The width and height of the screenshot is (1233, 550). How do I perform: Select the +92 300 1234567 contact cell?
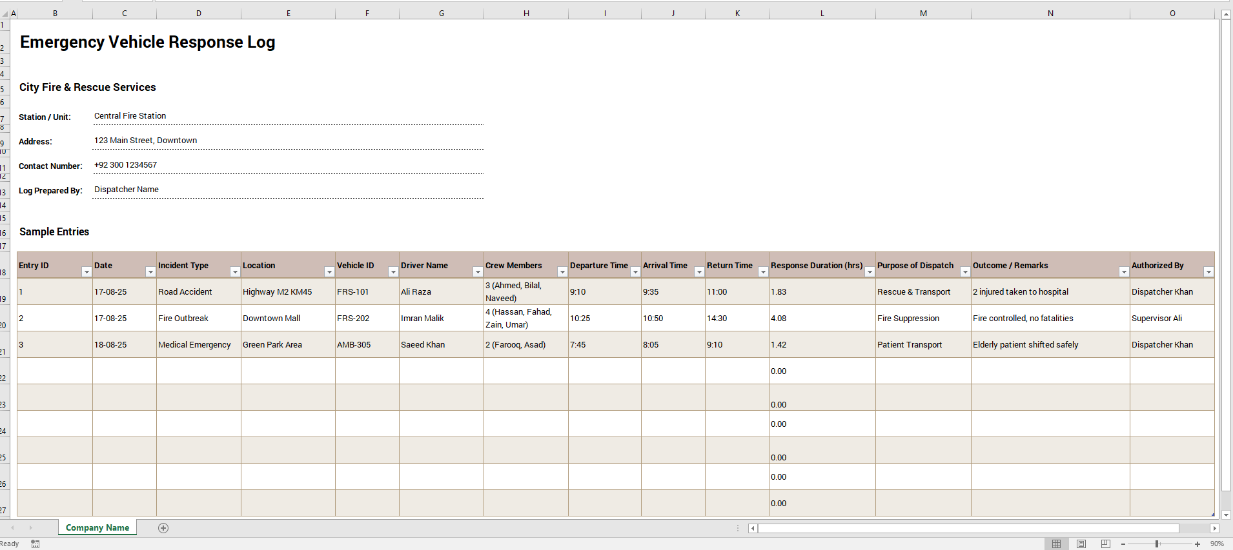coord(289,165)
